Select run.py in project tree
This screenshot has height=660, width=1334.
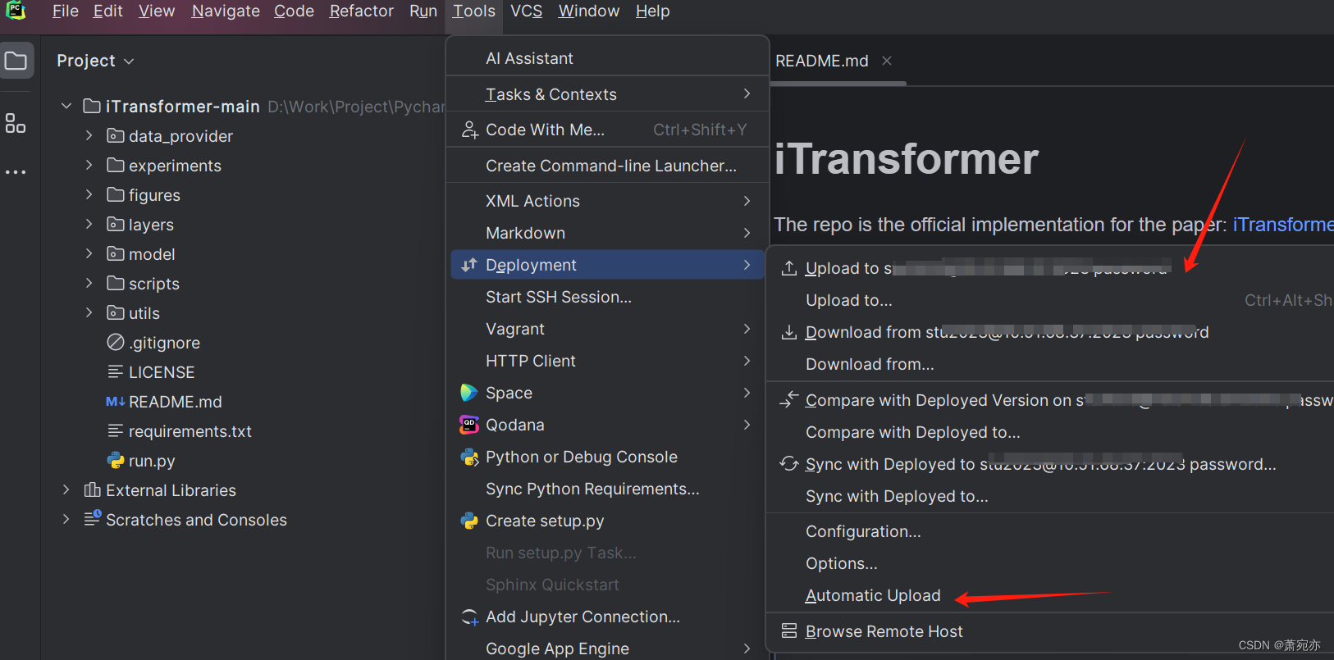coord(152,461)
